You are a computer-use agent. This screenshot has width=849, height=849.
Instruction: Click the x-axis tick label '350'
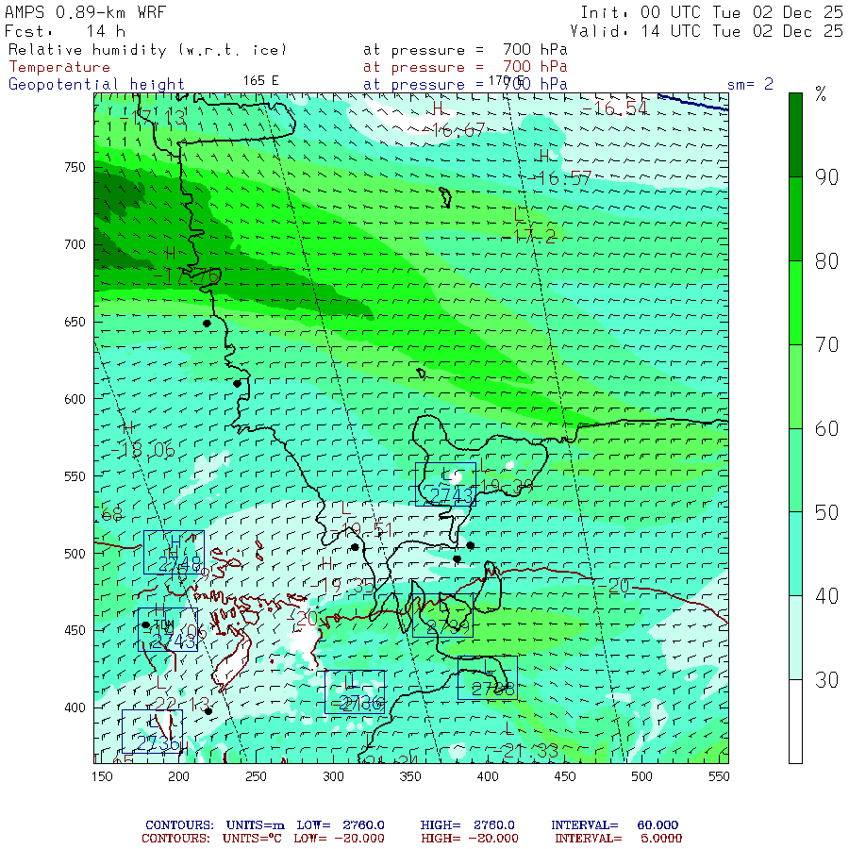pos(410,776)
